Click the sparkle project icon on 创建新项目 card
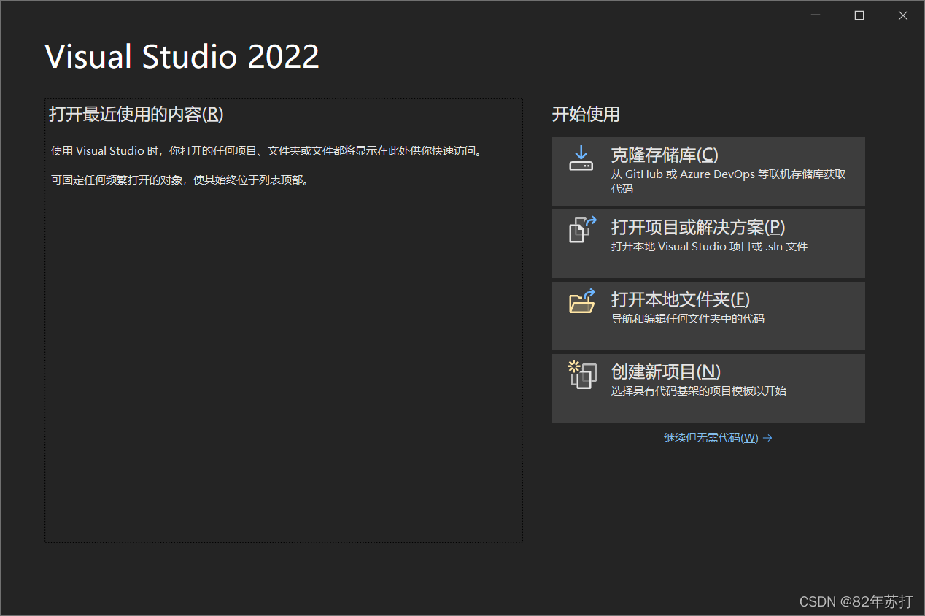925x616 pixels. point(581,374)
